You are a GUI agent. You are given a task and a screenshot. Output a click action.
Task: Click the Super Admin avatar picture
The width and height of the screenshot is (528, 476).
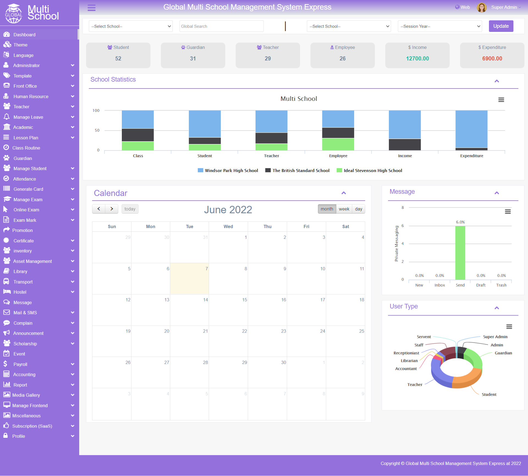482,7
